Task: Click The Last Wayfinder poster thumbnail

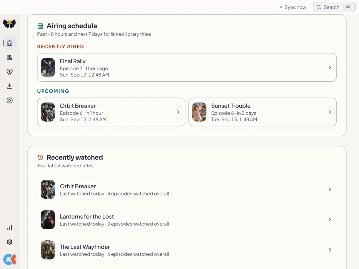Action: [48, 250]
